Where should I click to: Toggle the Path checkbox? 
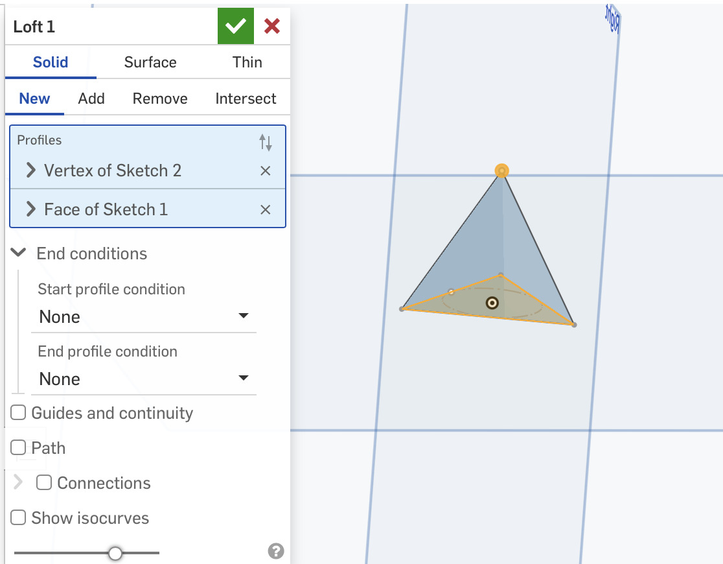tap(19, 448)
